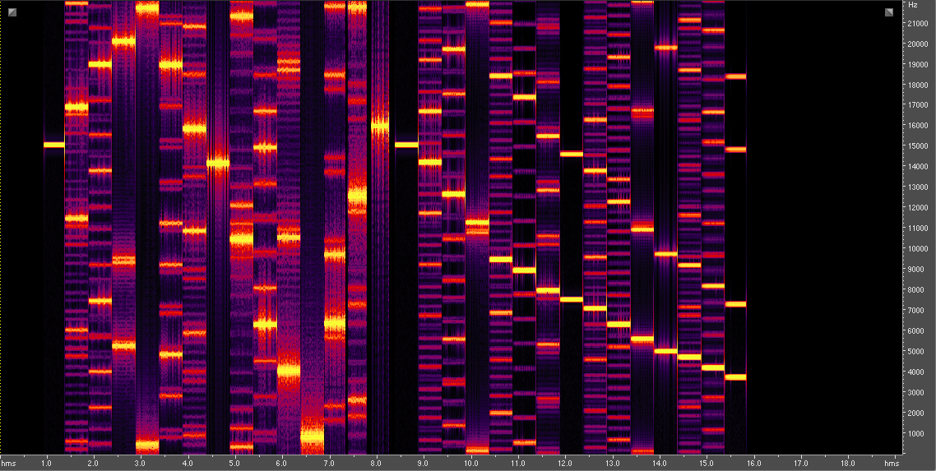
Task: Click the single 15000 Hz tone near 8.7 seconds
Action: pyautogui.click(x=406, y=145)
